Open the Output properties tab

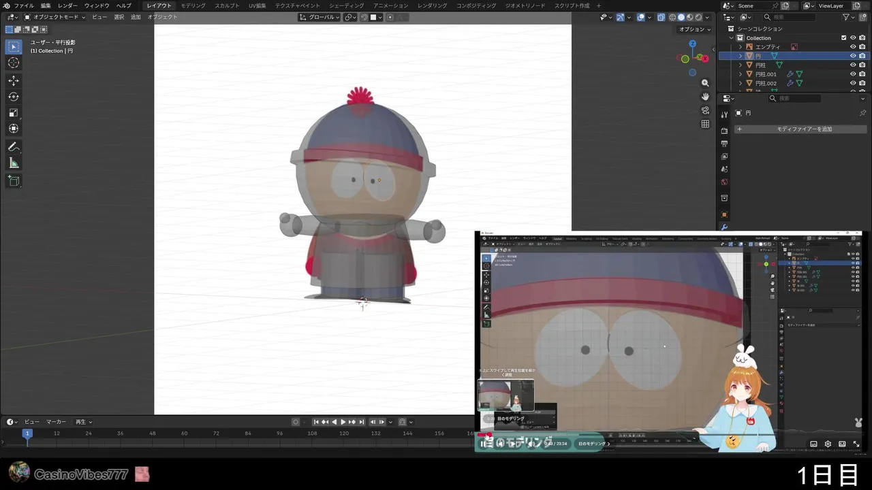point(724,144)
